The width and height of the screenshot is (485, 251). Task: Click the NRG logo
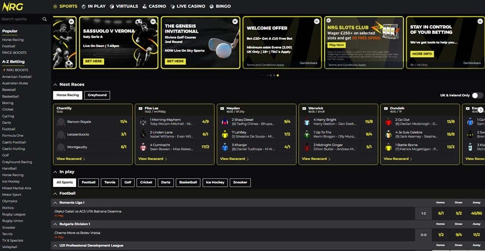12,6
